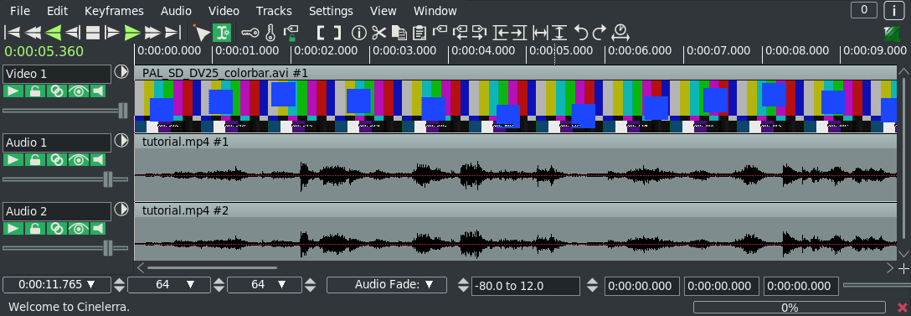The width and height of the screenshot is (911, 316).
Task: Toggle the eye icon on Video 1 track
Action: point(78,91)
